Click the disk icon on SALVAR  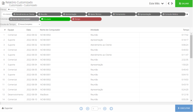pos(180,3)
